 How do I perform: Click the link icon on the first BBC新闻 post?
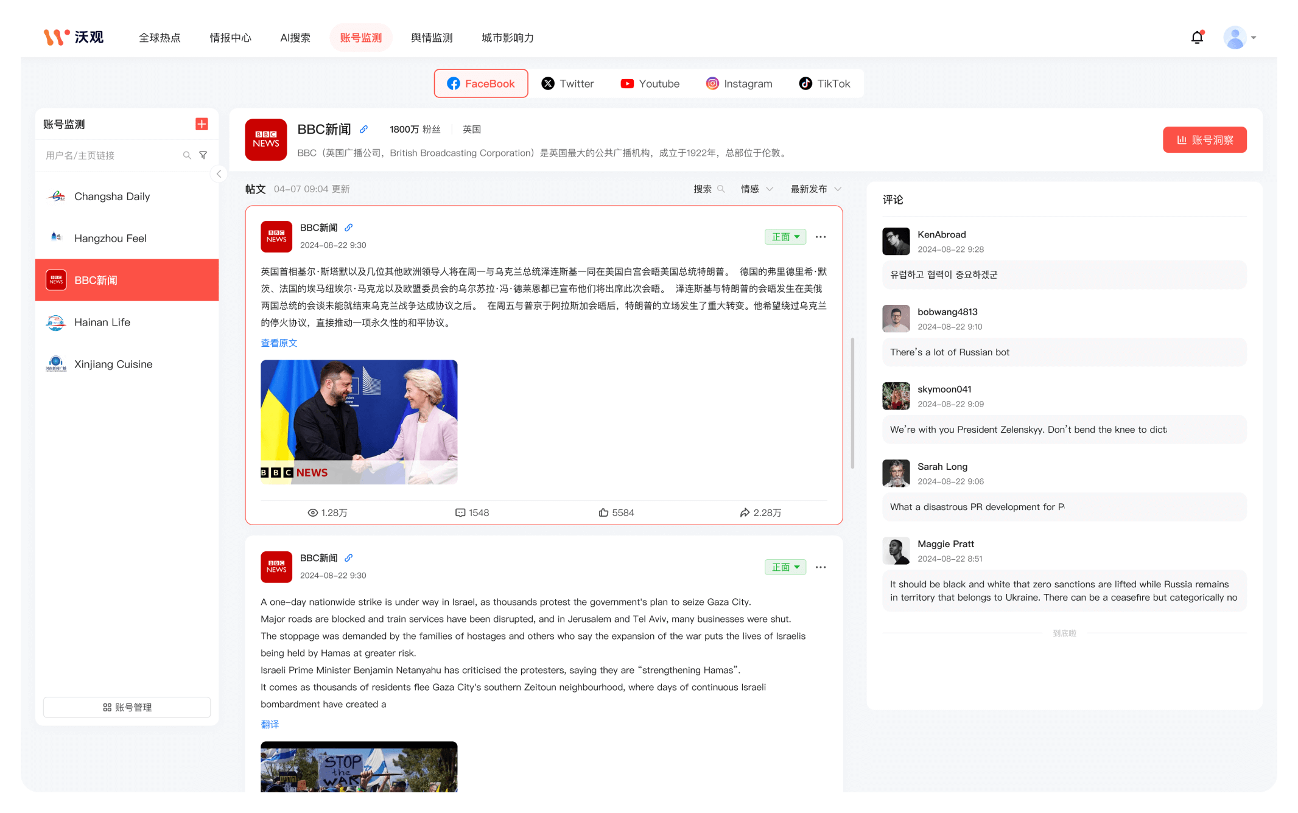[348, 228]
